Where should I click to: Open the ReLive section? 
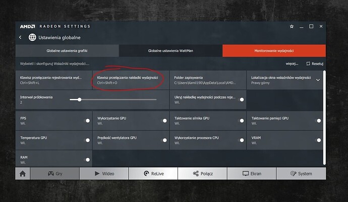click(x=153, y=174)
